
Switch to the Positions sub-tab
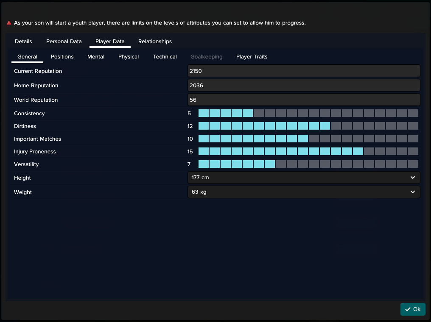[62, 57]
